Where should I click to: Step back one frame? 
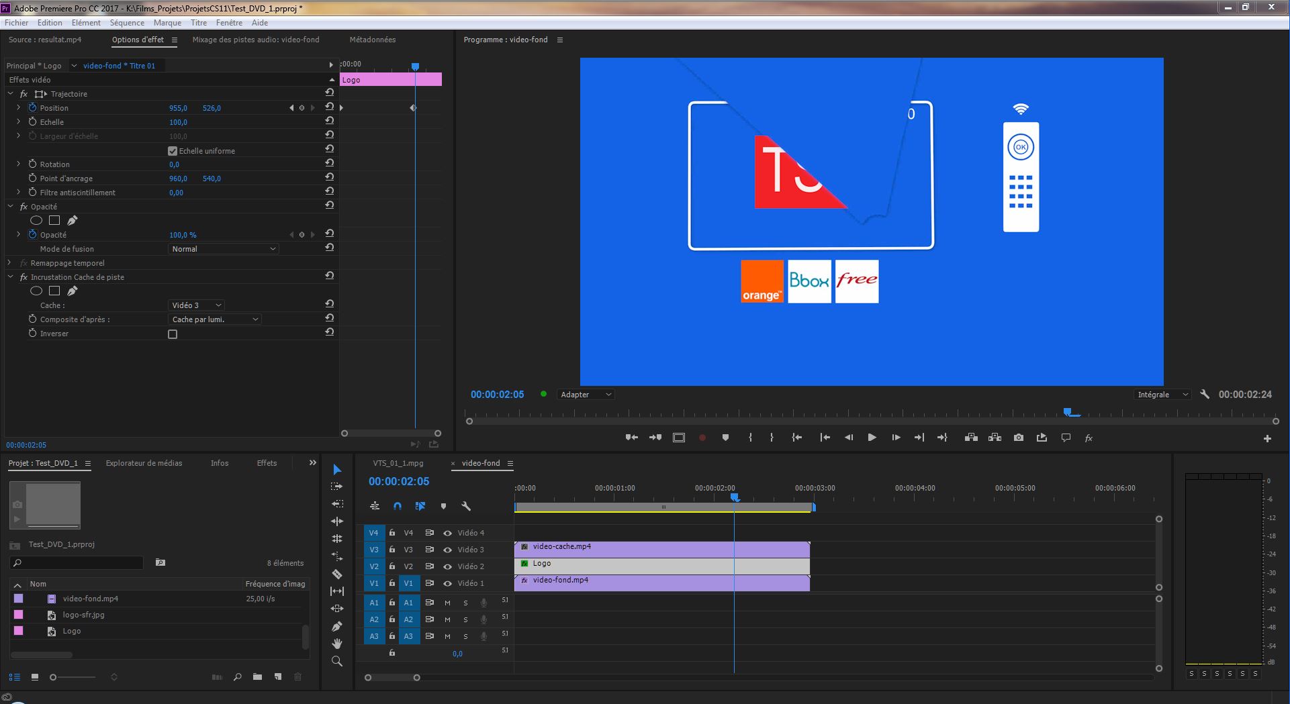849,438
